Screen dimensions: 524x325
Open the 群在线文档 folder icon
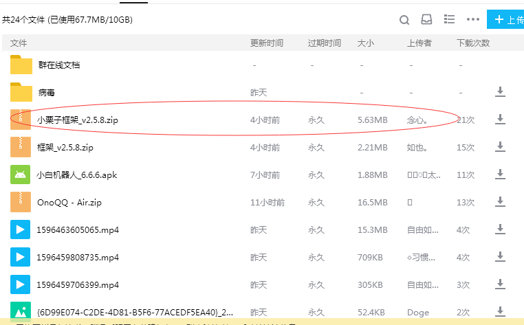click(21, 65)
